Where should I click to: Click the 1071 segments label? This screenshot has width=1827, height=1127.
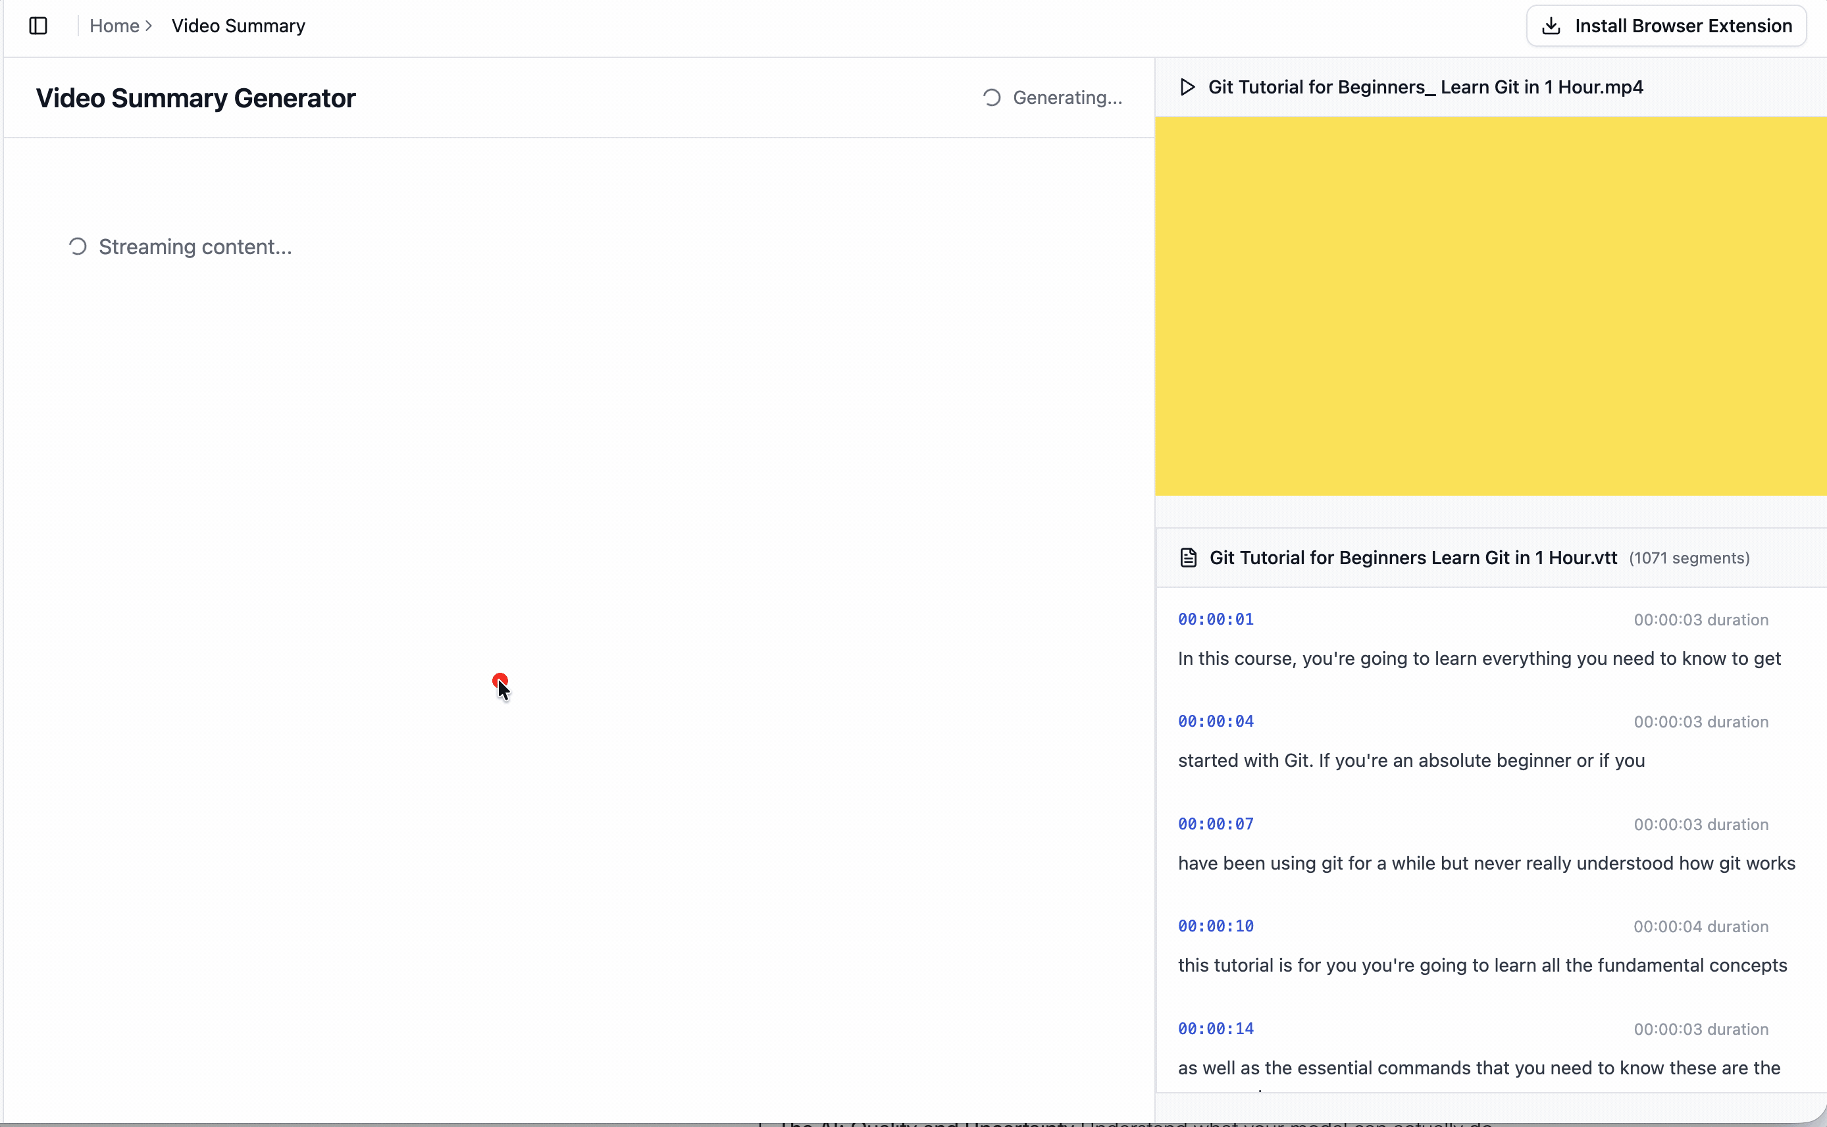[1690, 558]
